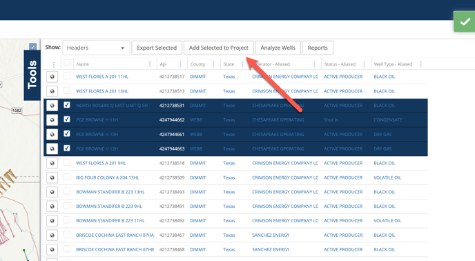
Task: Uncheck NORTH ROGERS Q EAST UNIT Q 5H
Action: 67,105
